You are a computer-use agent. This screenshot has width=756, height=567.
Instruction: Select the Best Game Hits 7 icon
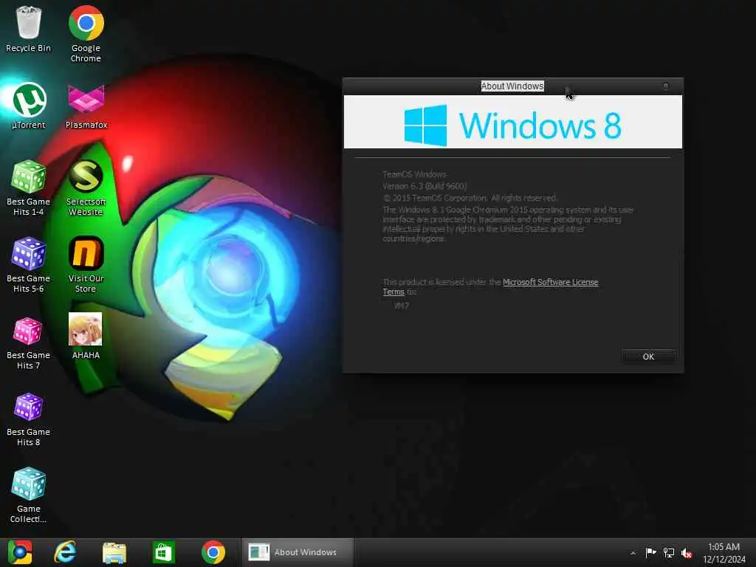coord(29,342)
